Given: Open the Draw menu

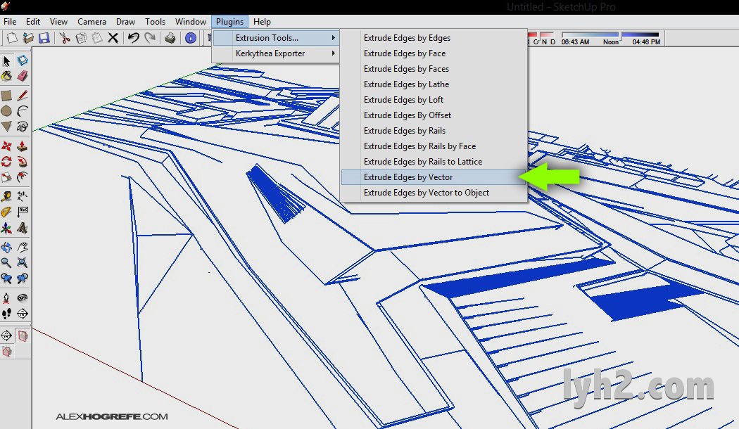Looking at the screenshot, I should (x=126, y=22).
